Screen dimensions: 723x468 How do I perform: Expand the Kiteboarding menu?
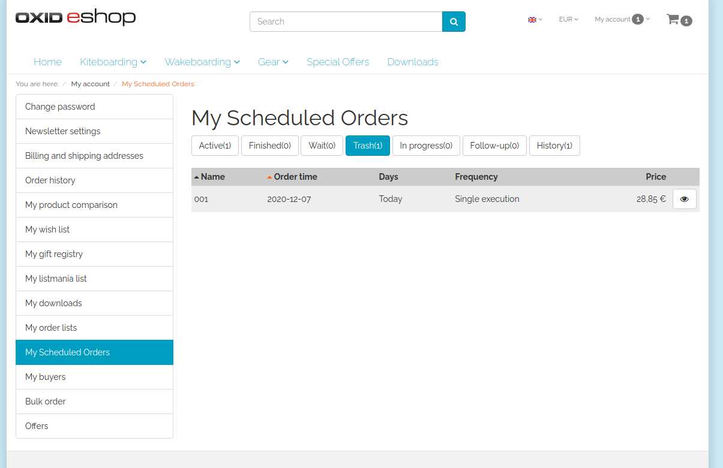point(113,62)
